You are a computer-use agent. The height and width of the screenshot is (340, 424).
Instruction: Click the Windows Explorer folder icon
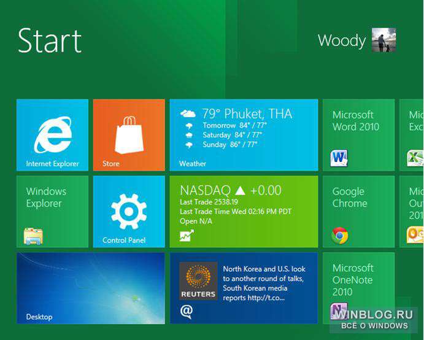[33, 236]
